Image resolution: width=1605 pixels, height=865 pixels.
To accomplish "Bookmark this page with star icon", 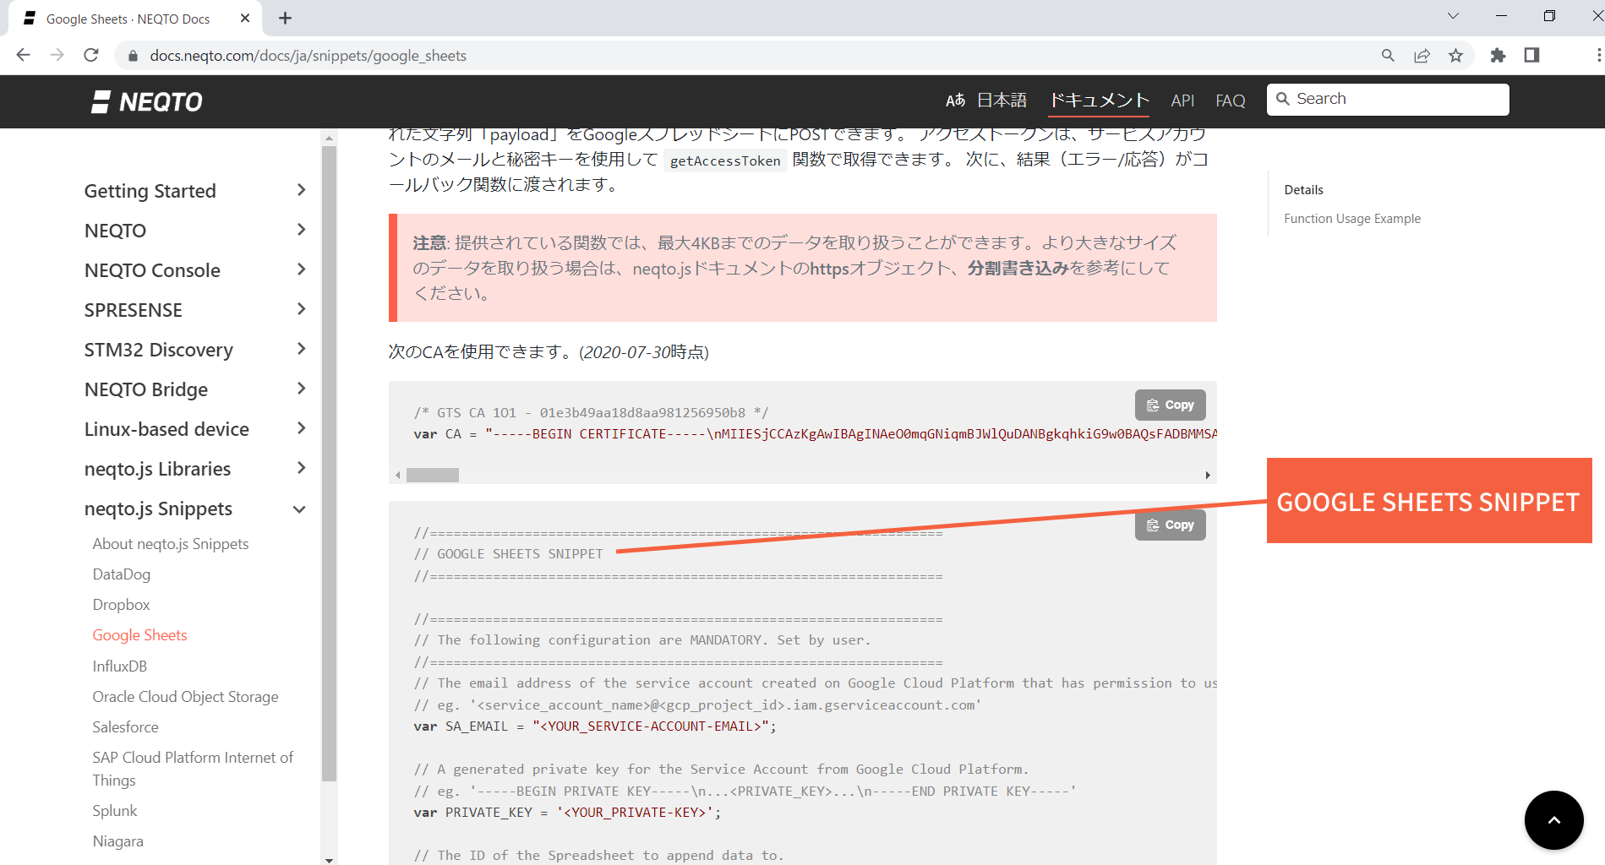I will tap(1455, 56).
